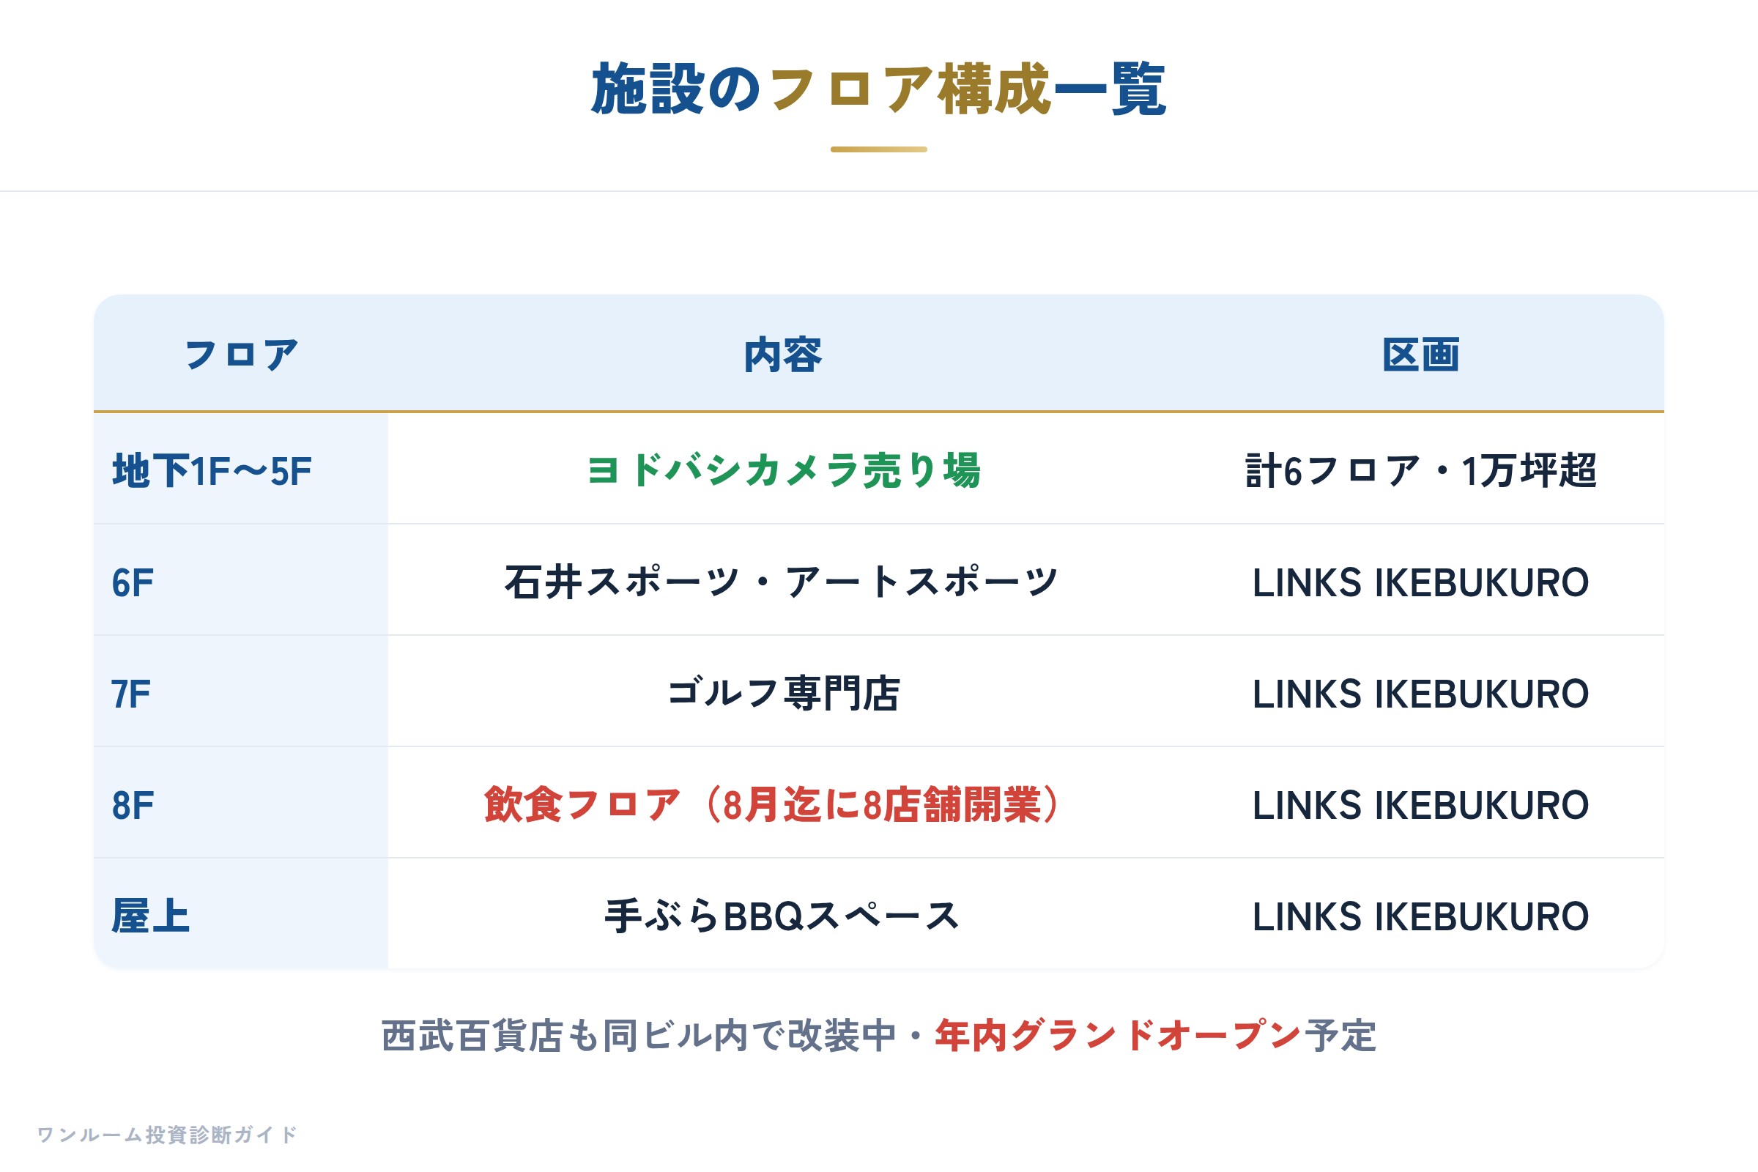
Task: Click the title 施設のフロア構成一覧
Action: coord(879,89)
